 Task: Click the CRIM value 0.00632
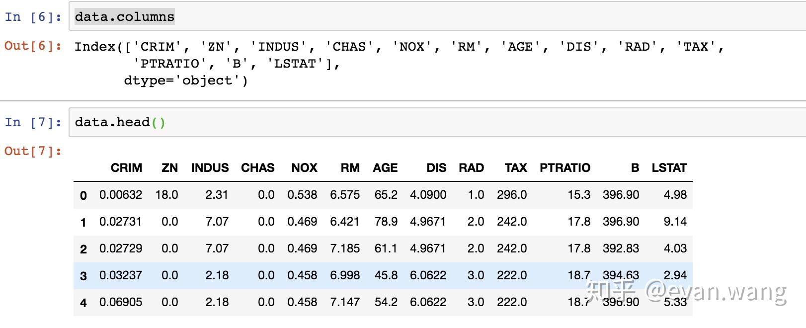(121, 195)
